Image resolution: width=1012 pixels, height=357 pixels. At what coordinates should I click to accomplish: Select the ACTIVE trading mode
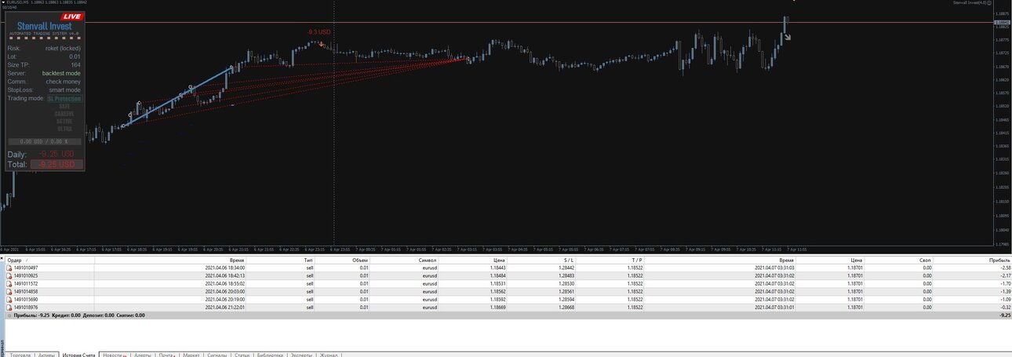[x=64, y=122]
